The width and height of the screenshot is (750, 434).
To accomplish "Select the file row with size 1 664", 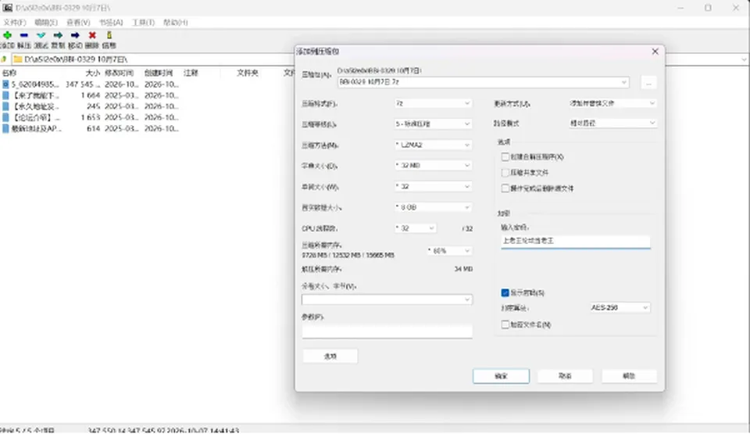I will 91,95.
